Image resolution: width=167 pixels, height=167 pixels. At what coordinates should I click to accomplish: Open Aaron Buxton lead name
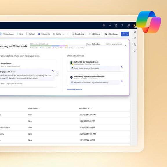[6, 63]
